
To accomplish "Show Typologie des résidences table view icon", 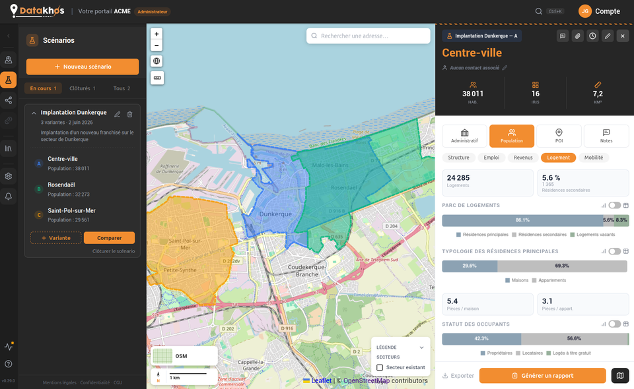I will tap(626, 251).
